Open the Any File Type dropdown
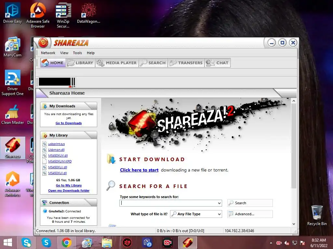Viewport: 333px width, 249px height. point(196,214)
